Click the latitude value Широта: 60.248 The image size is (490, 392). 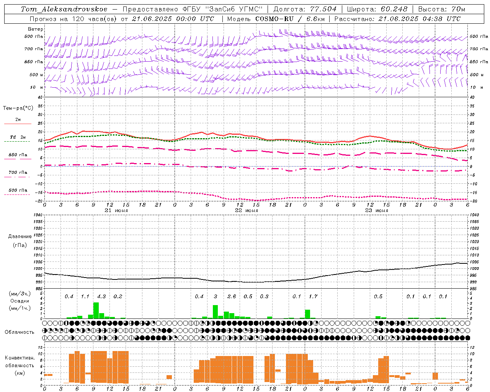pyautogui.click(x=377, y=9)
